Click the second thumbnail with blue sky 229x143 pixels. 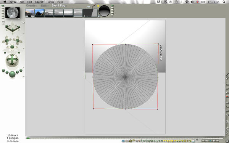39,13
